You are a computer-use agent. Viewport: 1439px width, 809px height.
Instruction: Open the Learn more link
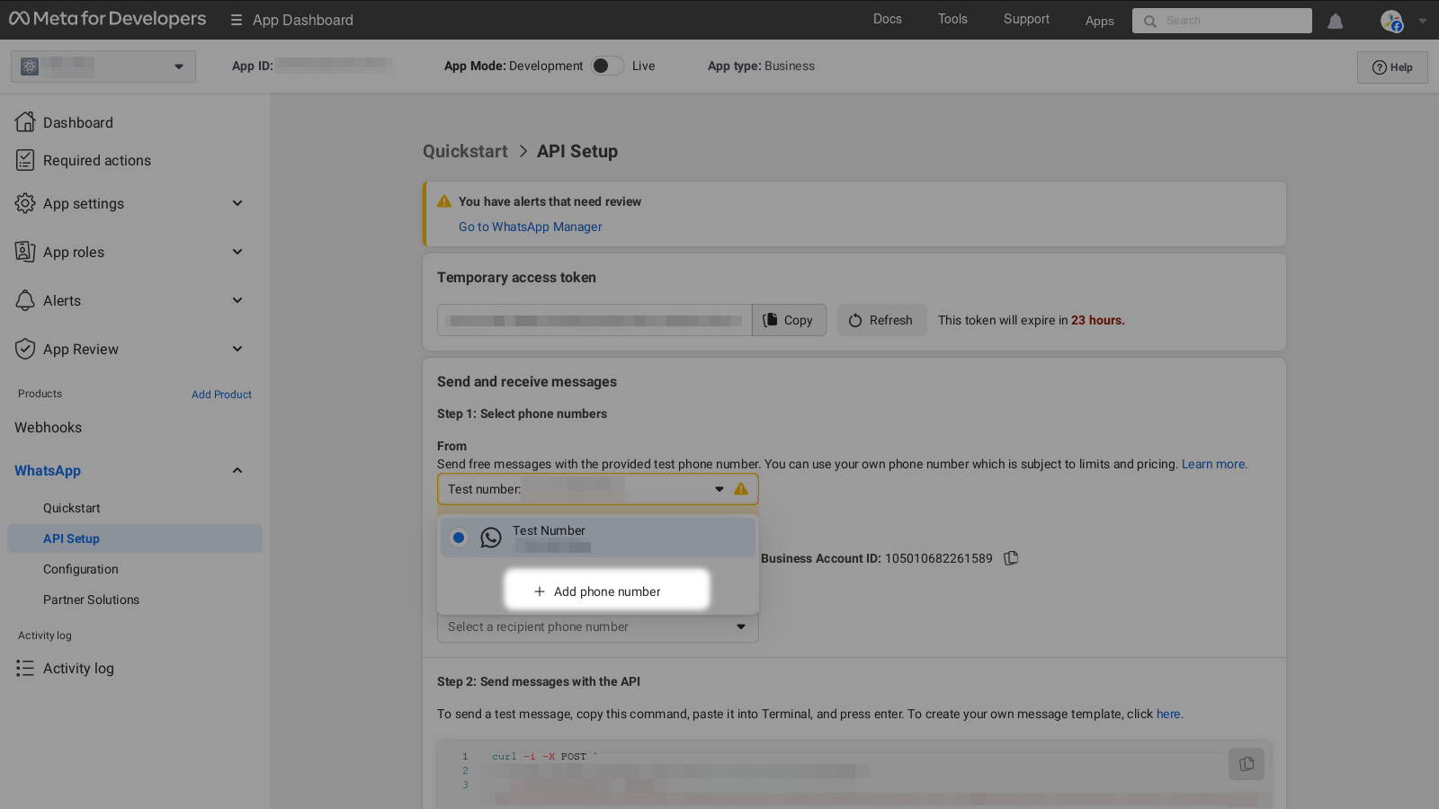pyautogui.click(x=1213, y=464)
